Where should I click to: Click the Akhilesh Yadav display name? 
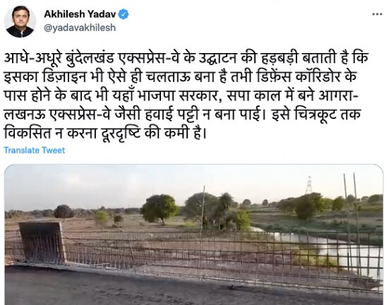pos(80,14)
